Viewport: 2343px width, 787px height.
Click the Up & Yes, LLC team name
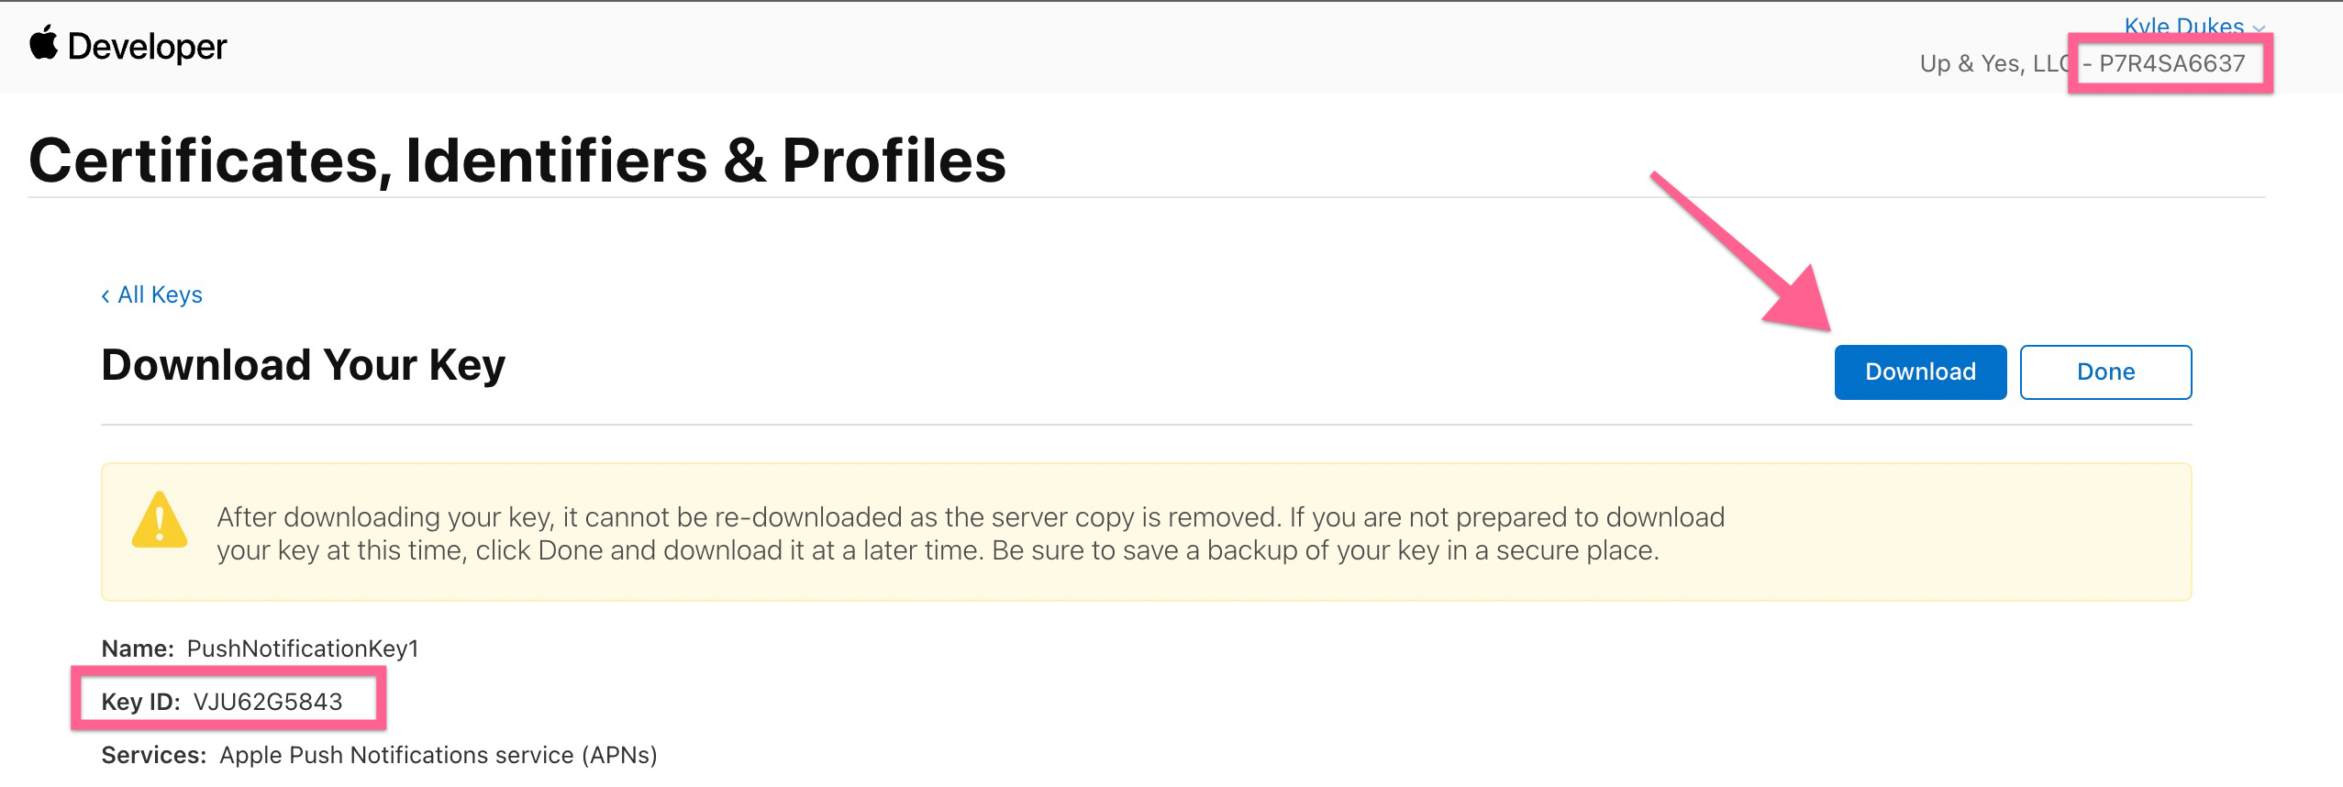[1993, 63]
